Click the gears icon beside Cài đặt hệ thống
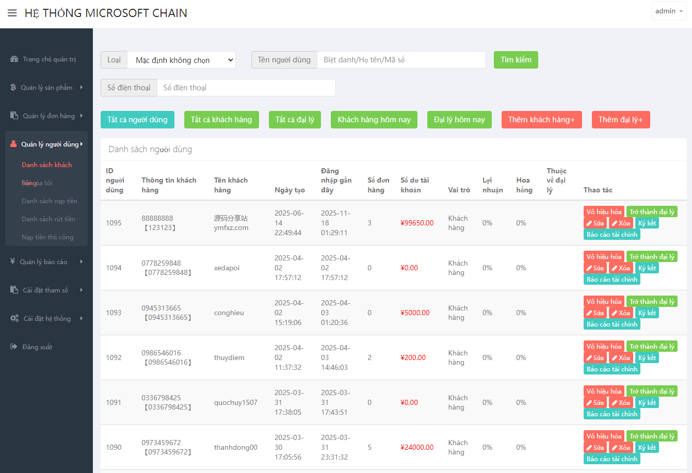This screenshot has width=692, height=473. coord(14,318)
